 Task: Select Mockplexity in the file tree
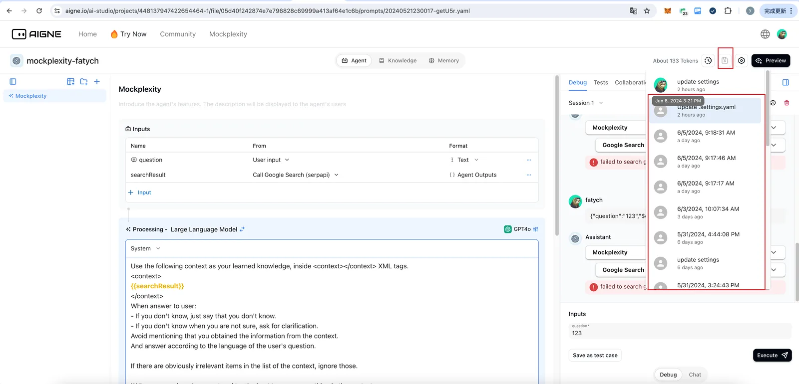(x=55, y=96)
